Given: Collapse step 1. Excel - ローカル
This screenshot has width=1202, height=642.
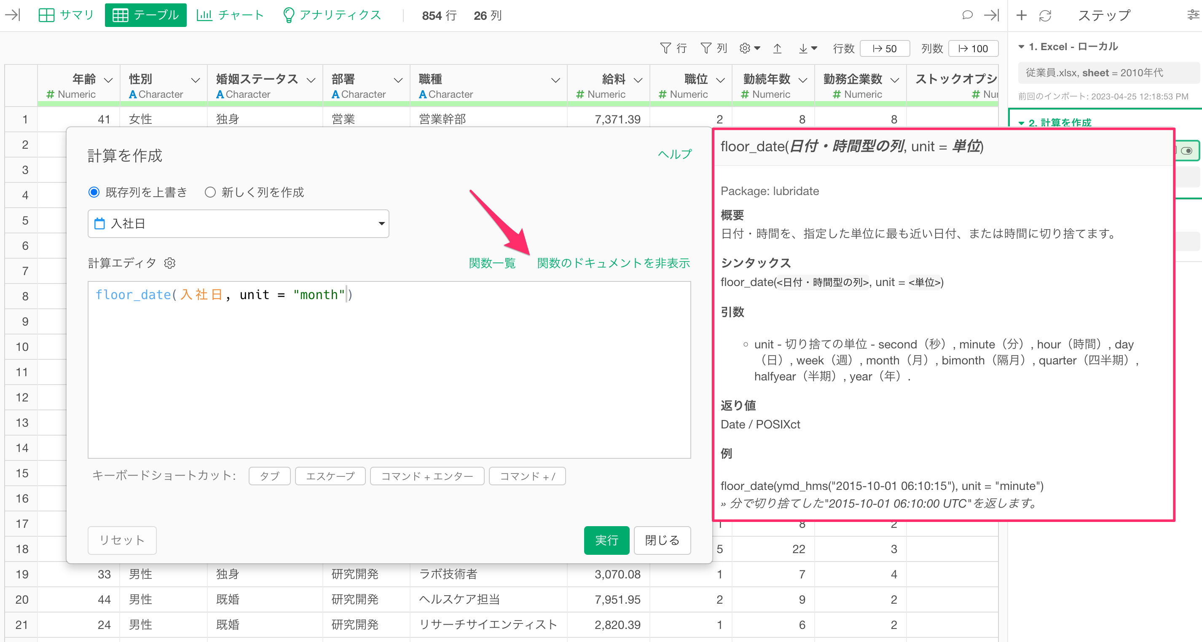Looking at the screenshot, I should [1021, 47].
